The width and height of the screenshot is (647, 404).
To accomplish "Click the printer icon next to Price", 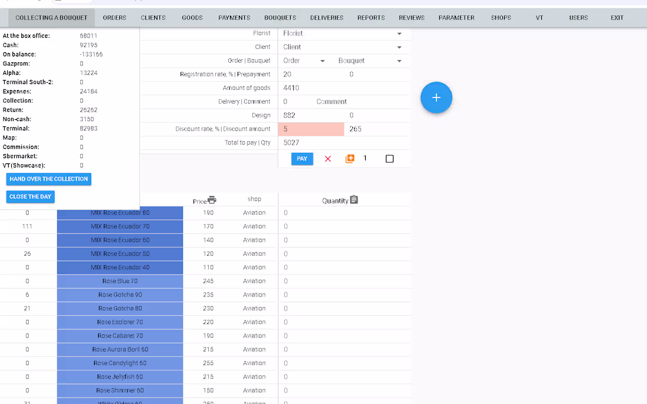I will 211,200.
